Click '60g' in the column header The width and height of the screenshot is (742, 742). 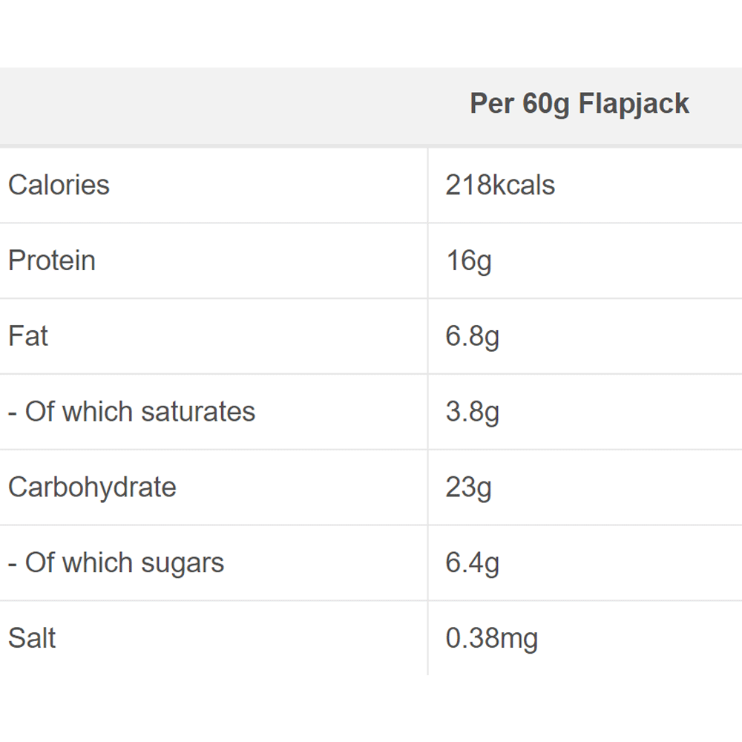click(546, 104)
